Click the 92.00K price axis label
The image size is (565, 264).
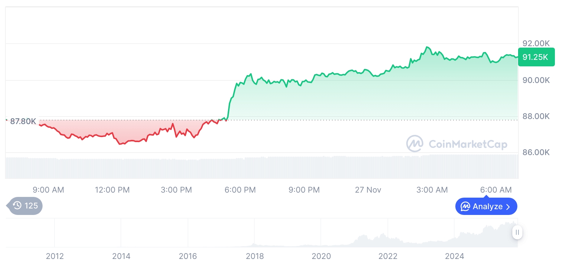536,43
